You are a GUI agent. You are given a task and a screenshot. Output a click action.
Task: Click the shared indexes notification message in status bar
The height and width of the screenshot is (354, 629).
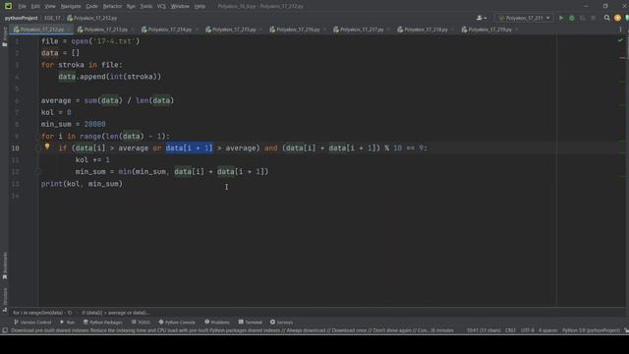tap(232, 330)
